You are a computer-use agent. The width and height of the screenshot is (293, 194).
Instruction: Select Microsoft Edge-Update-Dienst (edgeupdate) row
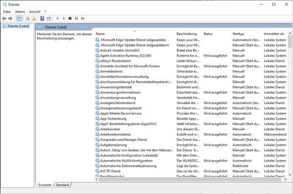(x=191, y=40)
